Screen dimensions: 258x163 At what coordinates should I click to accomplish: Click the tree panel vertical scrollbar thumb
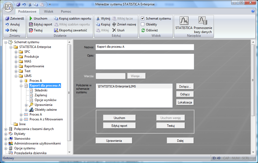[x=69, y=93]
